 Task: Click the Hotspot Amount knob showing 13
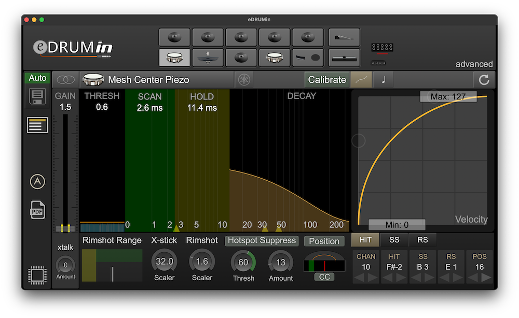point(281,262)
